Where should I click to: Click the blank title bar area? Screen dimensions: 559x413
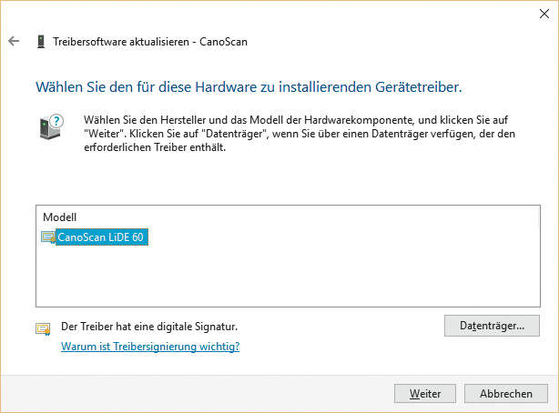point(273,14)
